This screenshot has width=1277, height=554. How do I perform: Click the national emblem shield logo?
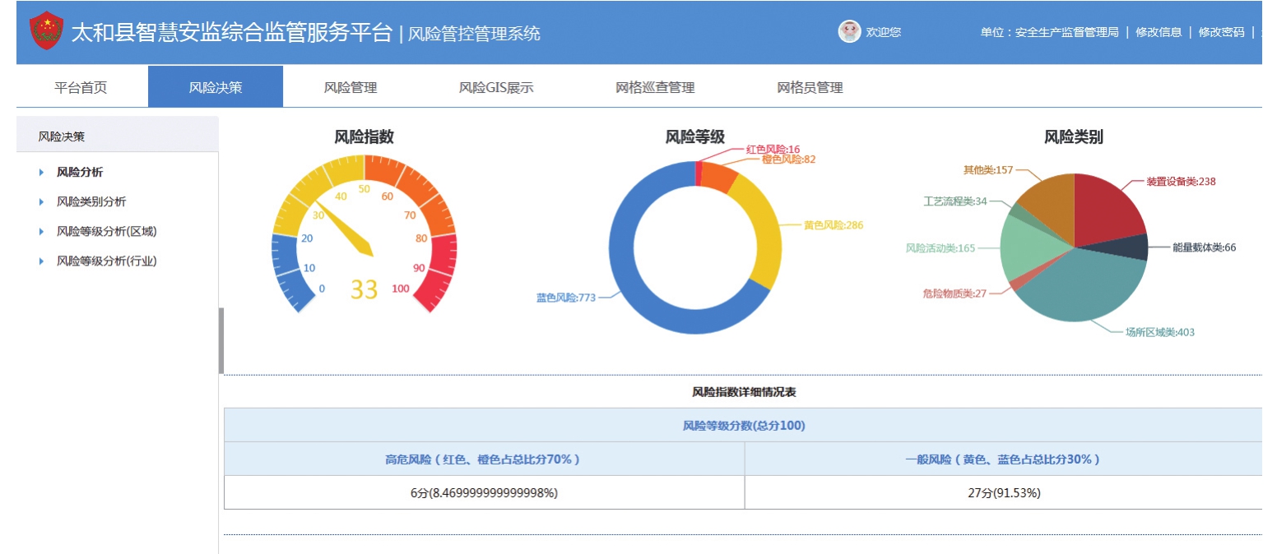[46, 31]
